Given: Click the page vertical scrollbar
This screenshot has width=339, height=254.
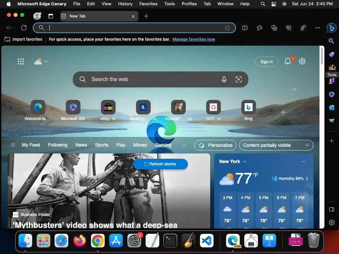Looking at the screenshot, I should click(322, 56).
